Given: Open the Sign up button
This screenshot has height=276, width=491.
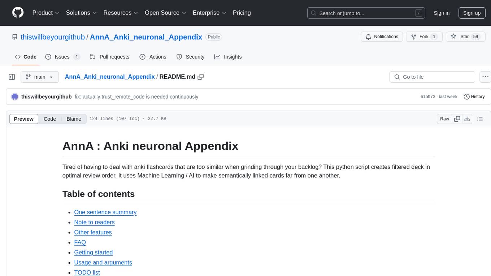Looking at the screenshot, I should [472, 13].
